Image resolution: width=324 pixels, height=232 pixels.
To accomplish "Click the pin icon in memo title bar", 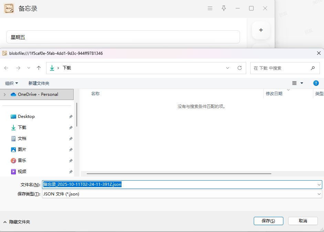I will point(224,8).
